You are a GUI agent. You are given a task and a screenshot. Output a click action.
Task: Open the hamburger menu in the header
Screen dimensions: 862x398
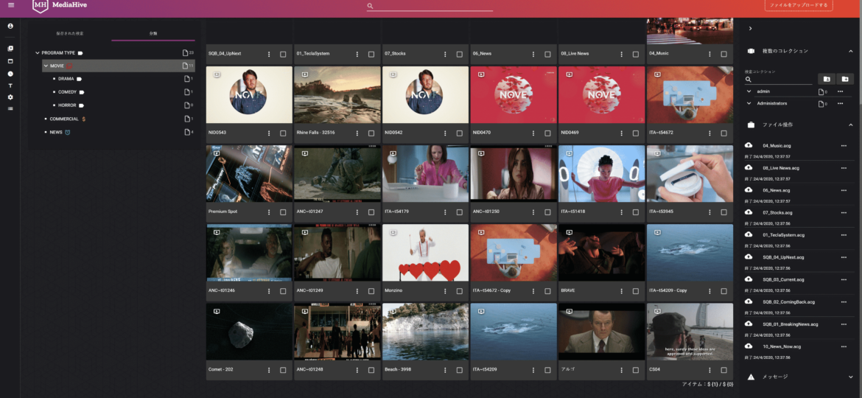11,5
